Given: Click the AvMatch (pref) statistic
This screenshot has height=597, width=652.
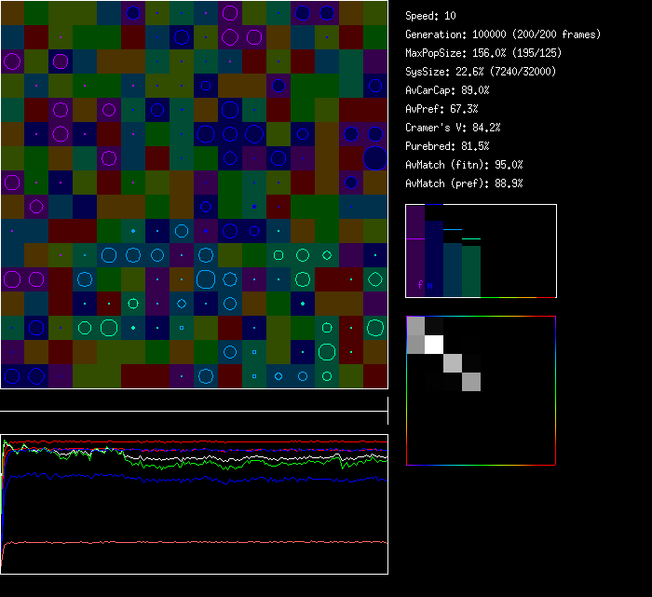Looking at the screenshot, I should pos(464,183).
